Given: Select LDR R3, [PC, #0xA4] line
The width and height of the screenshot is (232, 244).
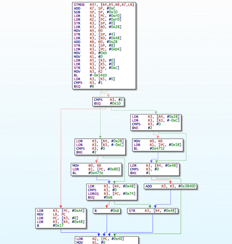Looking at the screenshot, I should point(61,211).
